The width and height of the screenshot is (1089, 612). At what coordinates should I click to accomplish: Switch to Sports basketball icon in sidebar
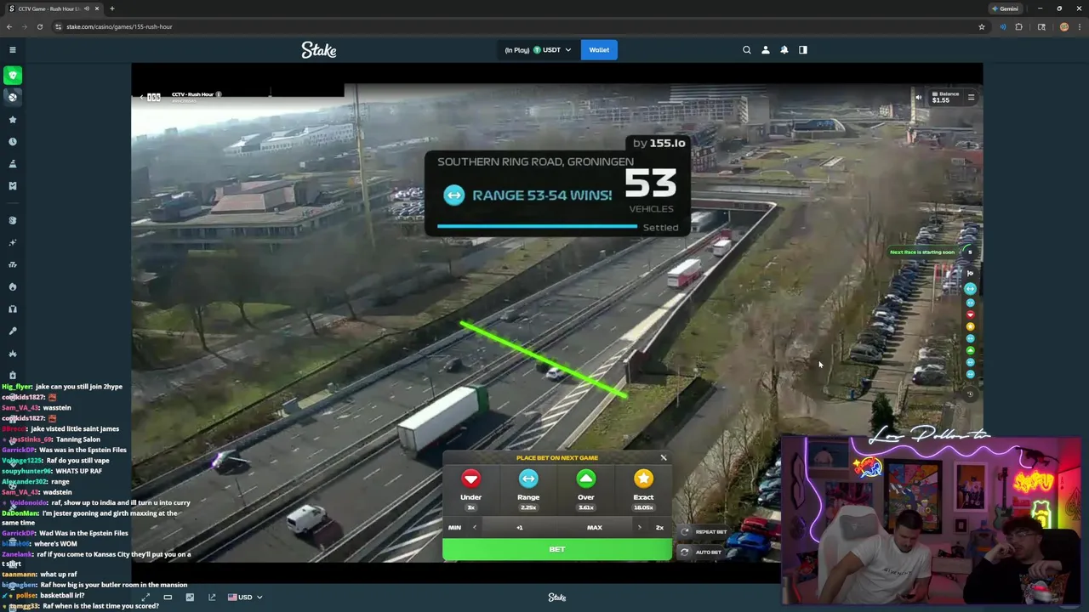[x=13, y=97]
